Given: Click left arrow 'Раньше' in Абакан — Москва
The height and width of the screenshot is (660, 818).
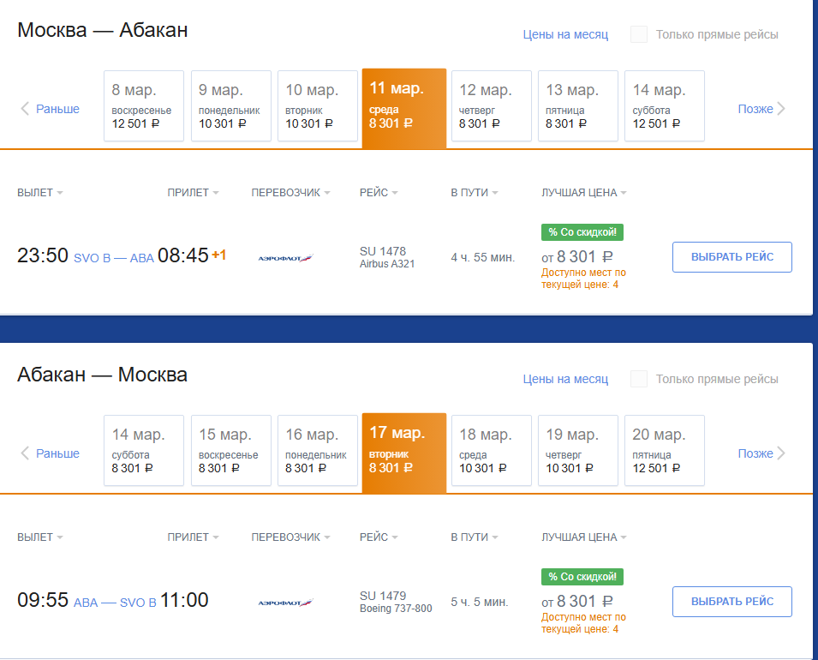Looking at the screenshot, I should pyautogui.click(x=50, y=453).
